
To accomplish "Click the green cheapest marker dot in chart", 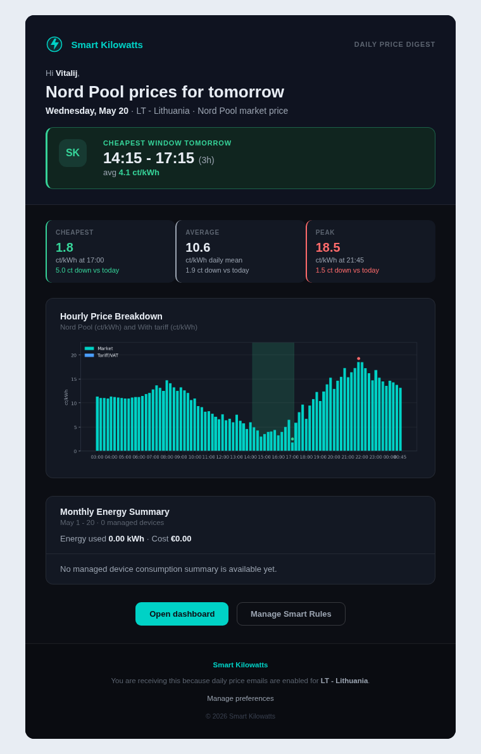I will (292, 439).
